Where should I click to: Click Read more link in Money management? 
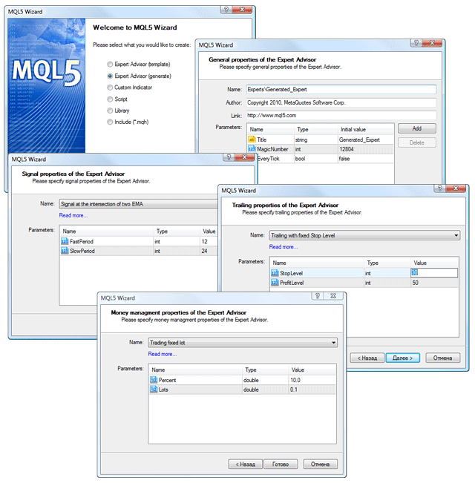163,354
